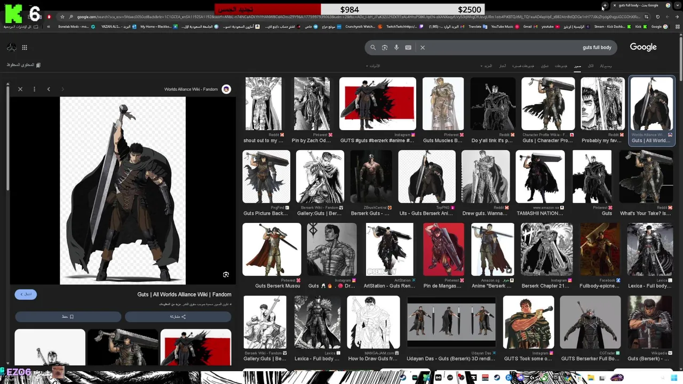Select the Images tab
Image resolution: width=683 pixels, height=384 pixels.
[x=577, y=66]
